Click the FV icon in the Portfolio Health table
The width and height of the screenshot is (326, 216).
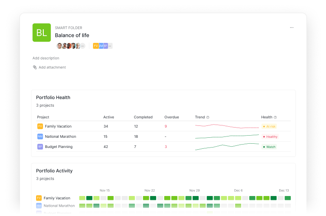pyautogui.click(x=40, y=126)
